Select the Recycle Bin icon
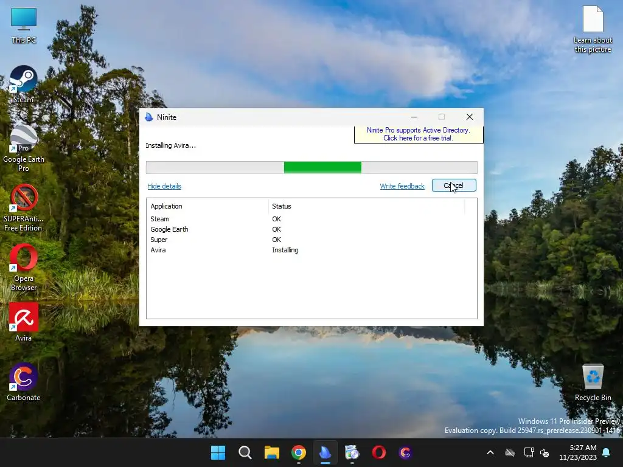 pyautogui.click(x=593, y=382)
